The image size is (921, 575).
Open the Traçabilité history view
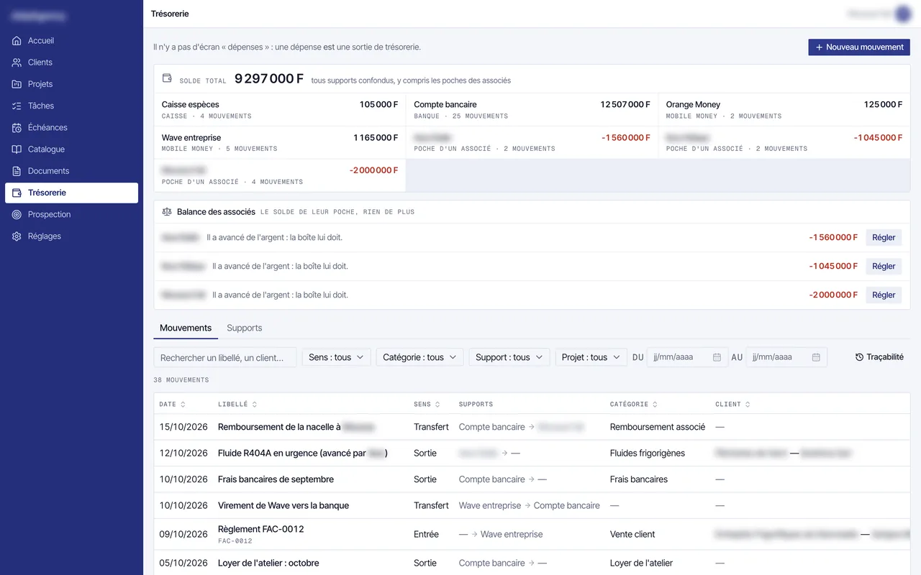click(879, 357)
